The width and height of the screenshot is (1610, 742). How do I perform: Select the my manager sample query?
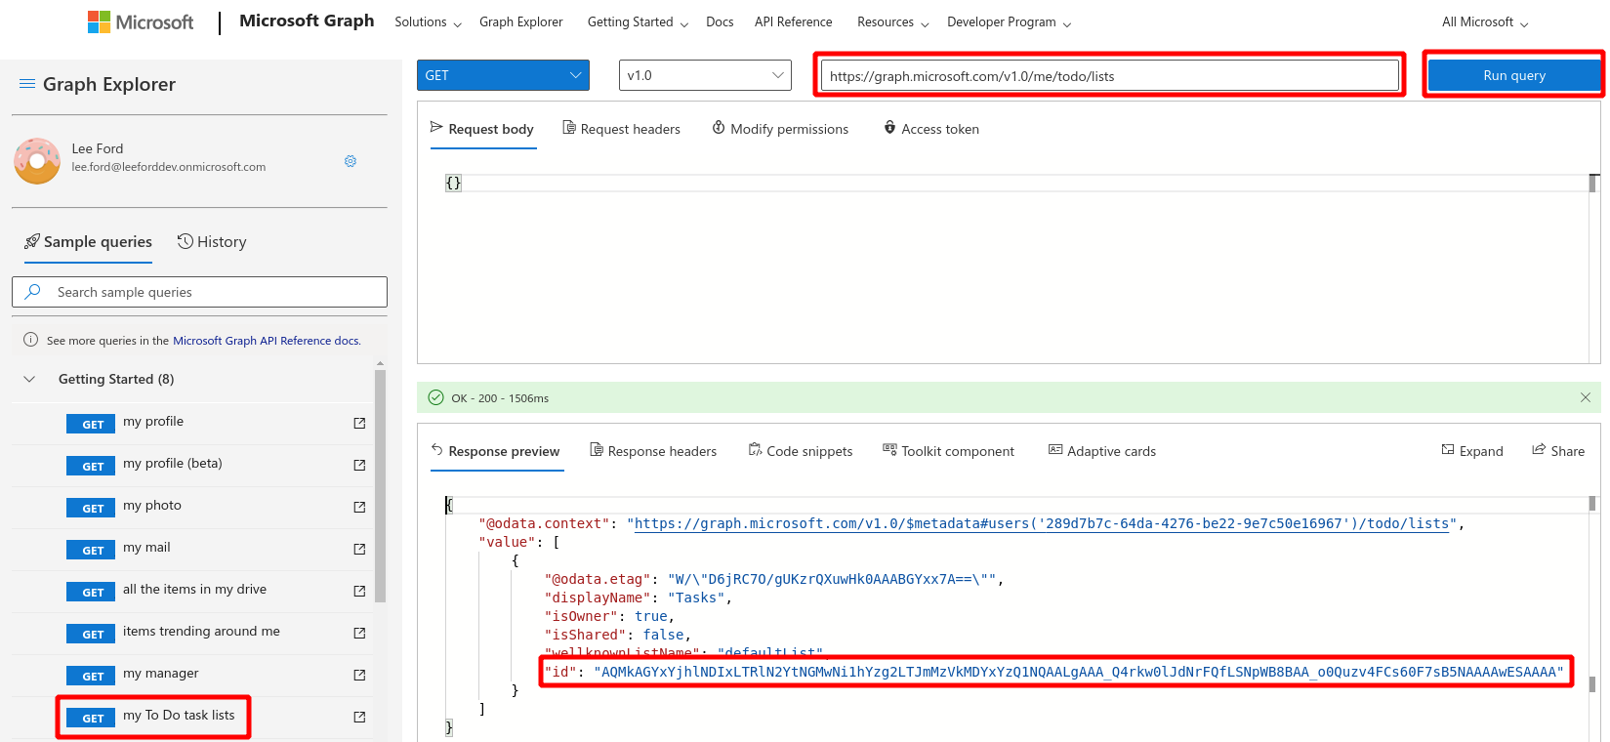pyautogui.click(x=161, y=674)
